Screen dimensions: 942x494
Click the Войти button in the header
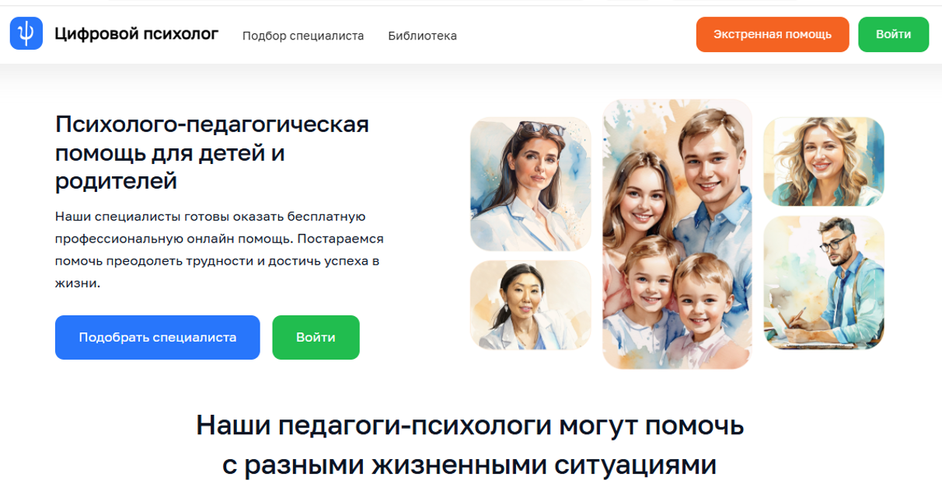click(x=893, y=34)
